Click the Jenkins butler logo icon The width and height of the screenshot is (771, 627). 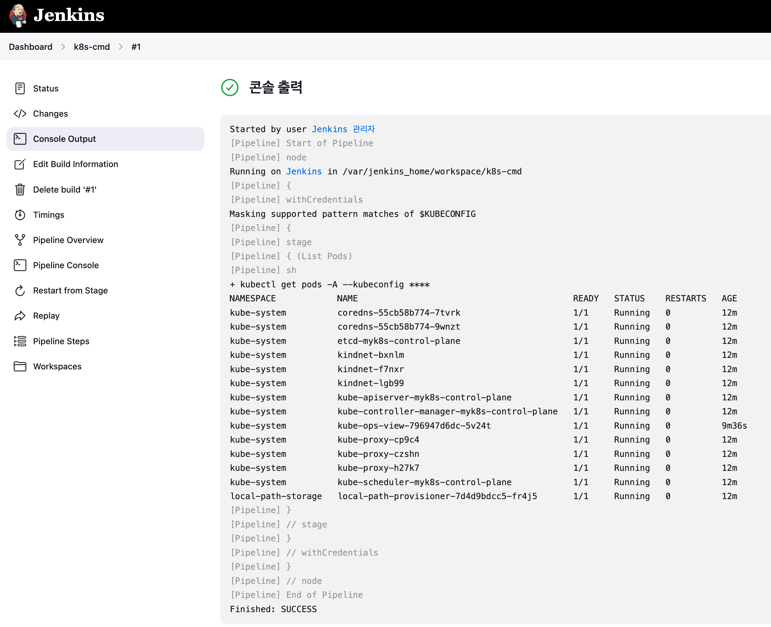click(x=18, y=15)
